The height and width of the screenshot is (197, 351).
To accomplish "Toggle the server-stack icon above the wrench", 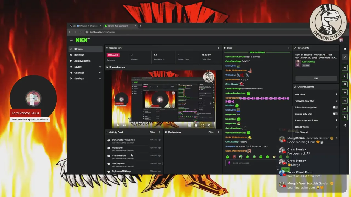I will [x=345, y=109].
